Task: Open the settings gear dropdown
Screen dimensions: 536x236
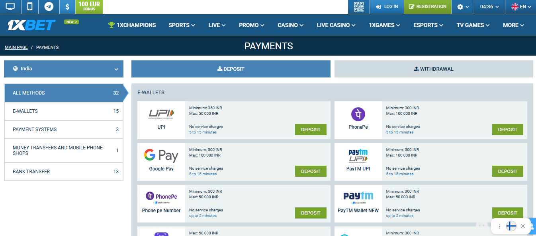Action: 463,7
